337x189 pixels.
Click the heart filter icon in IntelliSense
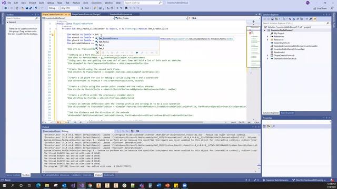[137, 52]
